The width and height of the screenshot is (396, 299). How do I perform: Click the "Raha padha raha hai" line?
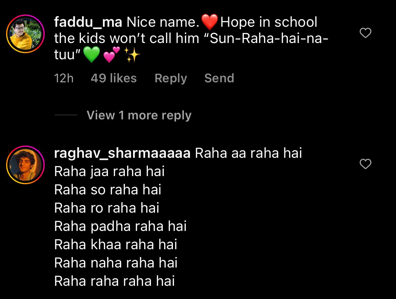(x=120, y=226)
